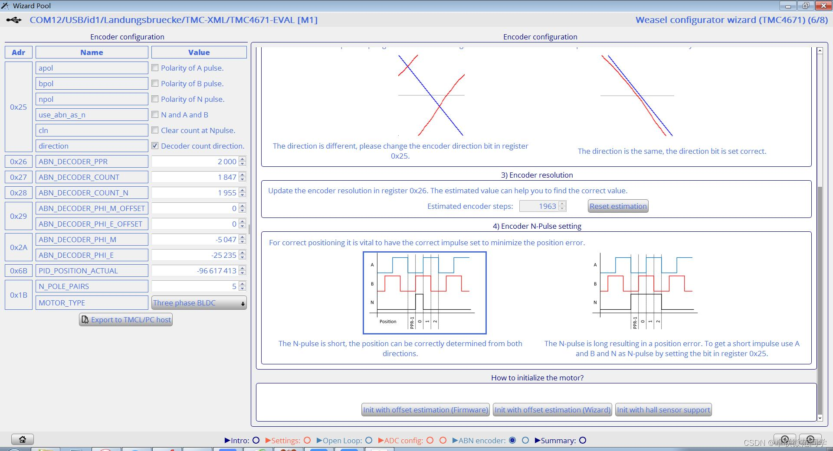Increase Estimated encoder steps spinner up arrow
Screen dimensions: 833x451
click(x=562, y=204)
